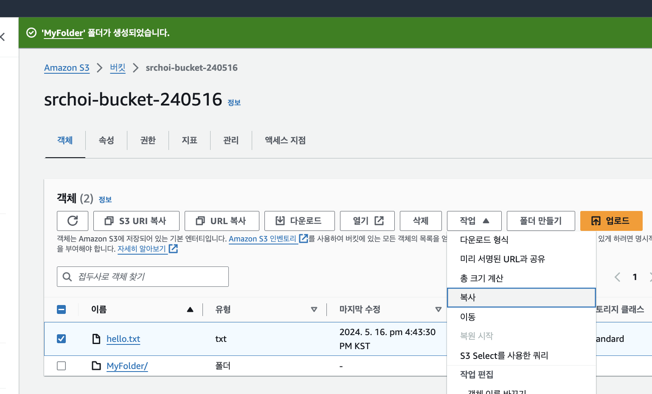Click the 삭제 button
This screenshot has height=394, width=652.
click(x=421, y=221)
